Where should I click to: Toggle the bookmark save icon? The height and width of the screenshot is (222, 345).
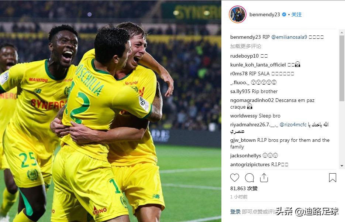(x=332, y=178)
